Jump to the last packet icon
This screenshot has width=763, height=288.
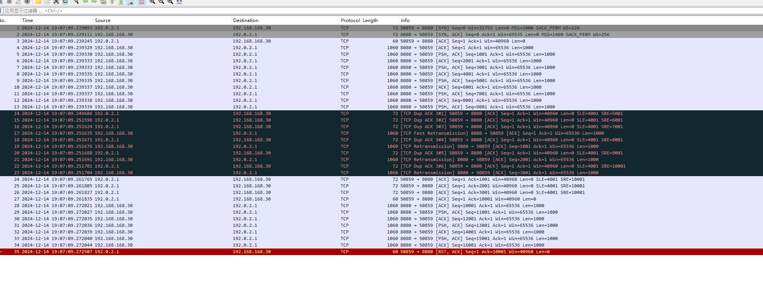(121, 2)
